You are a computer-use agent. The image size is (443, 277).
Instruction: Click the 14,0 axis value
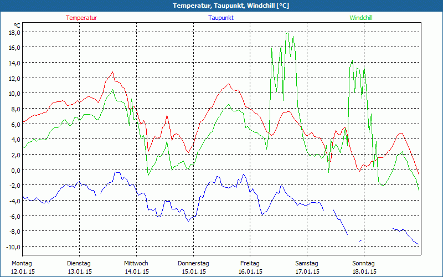pos(14,63)
